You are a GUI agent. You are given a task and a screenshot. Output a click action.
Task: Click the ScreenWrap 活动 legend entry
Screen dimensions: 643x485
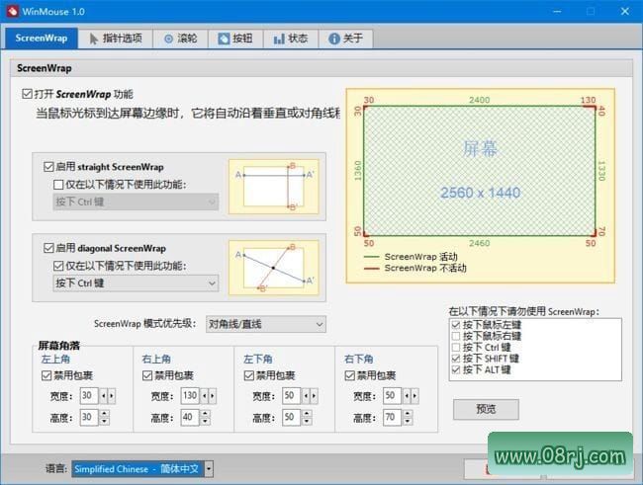[x=411, y=257]
